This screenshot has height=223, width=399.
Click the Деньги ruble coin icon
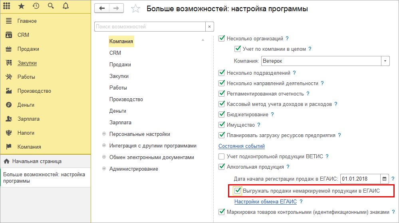[9, 105]
